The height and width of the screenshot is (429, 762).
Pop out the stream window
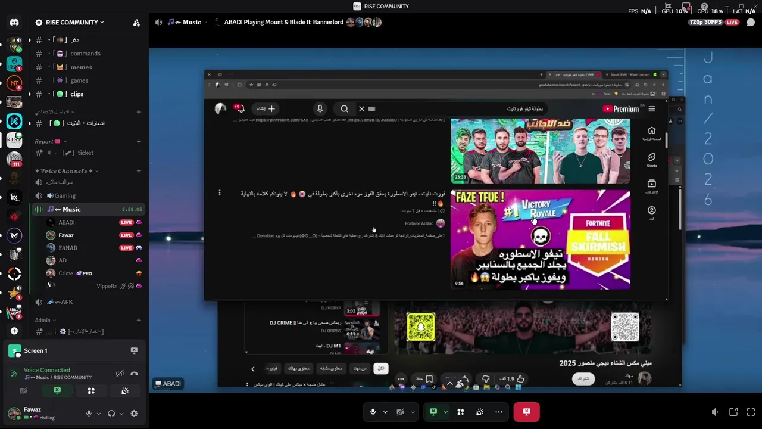733,412
